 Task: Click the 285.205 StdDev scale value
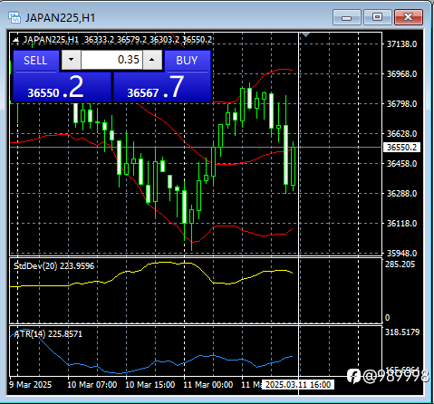pos(400,265)
